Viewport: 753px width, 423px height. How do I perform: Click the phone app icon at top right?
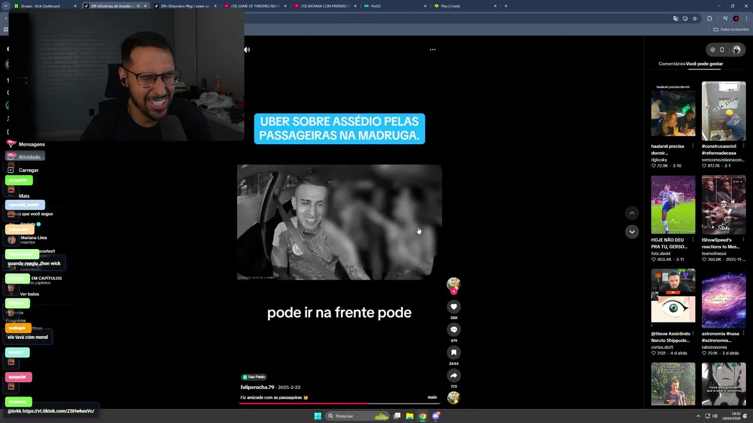[x=722, y=50]
